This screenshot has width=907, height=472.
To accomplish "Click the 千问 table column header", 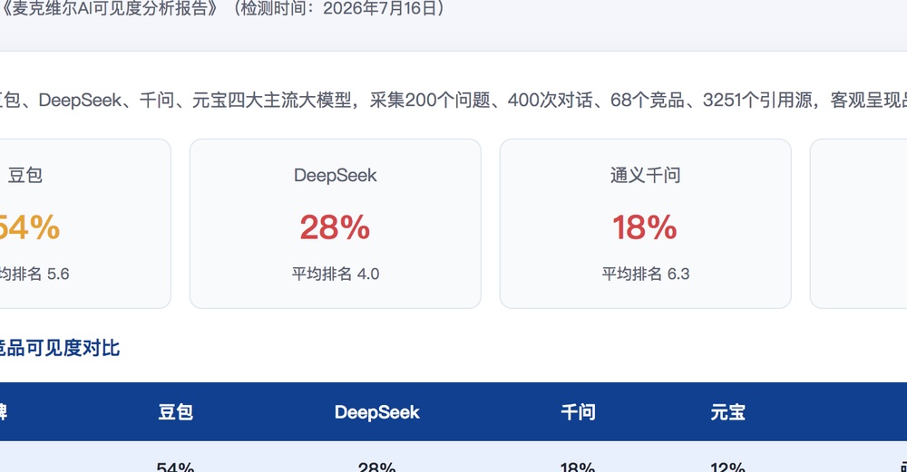I will pyautogui.click(x=578, y=412).
